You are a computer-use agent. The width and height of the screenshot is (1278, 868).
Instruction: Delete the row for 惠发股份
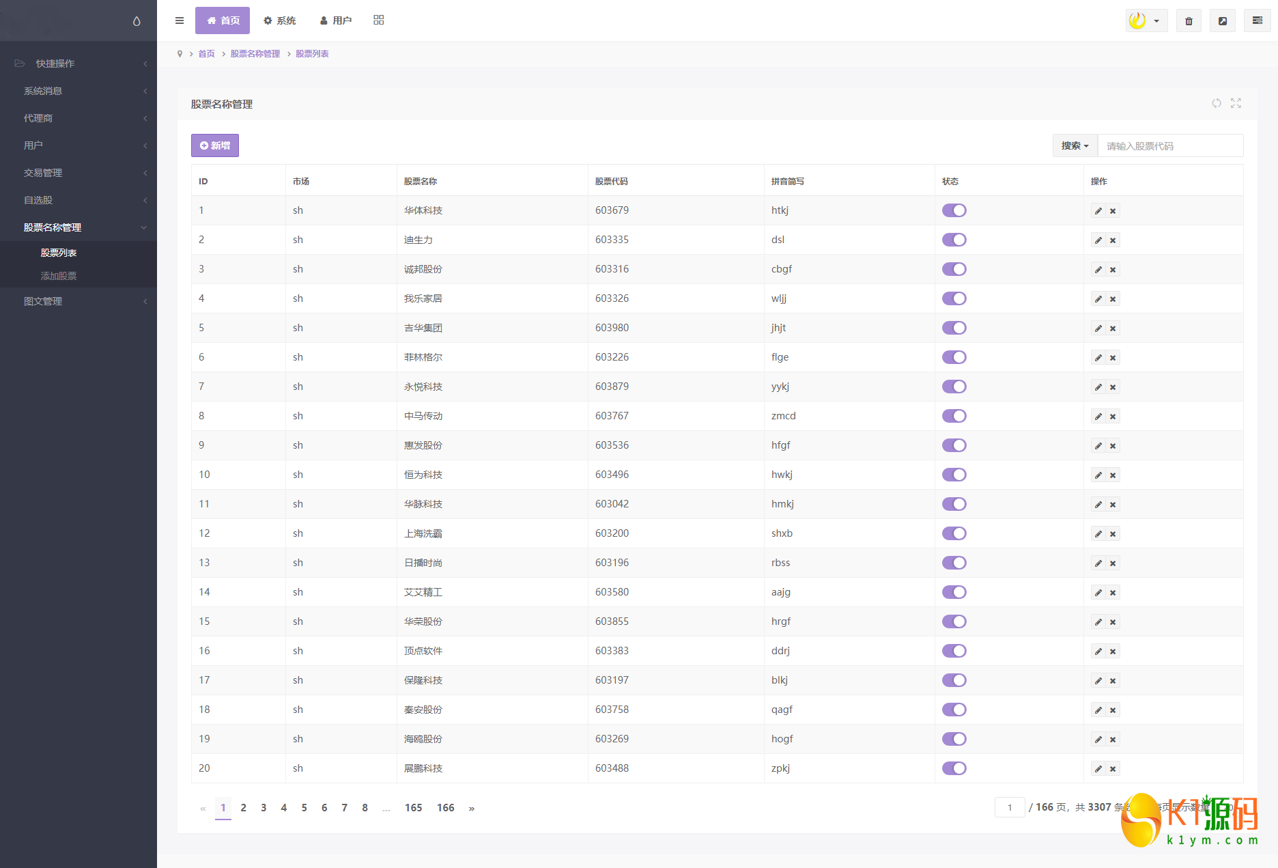(x=1113, y=446)
